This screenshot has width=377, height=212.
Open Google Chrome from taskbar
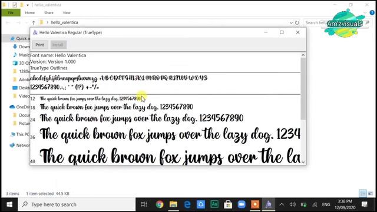[160, 204]
